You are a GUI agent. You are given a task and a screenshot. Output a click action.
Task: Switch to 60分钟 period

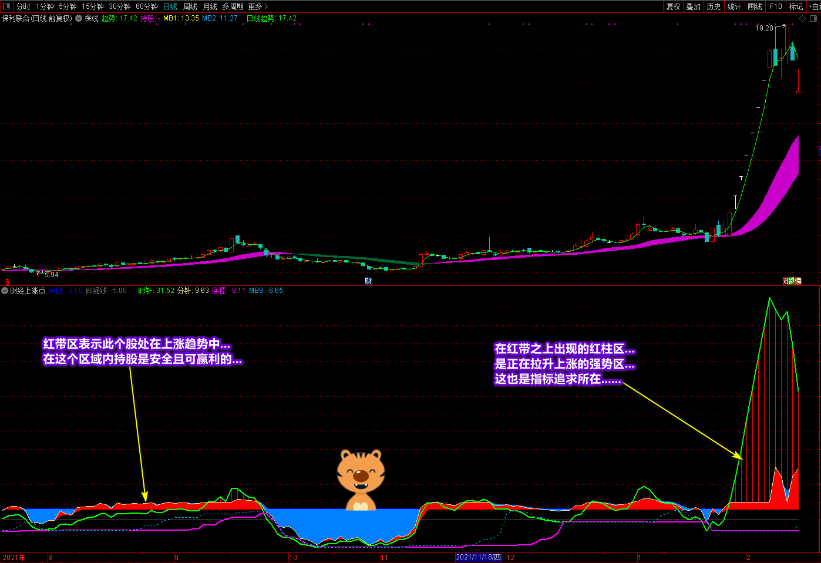pyautogui.click(x=147, y=6)
